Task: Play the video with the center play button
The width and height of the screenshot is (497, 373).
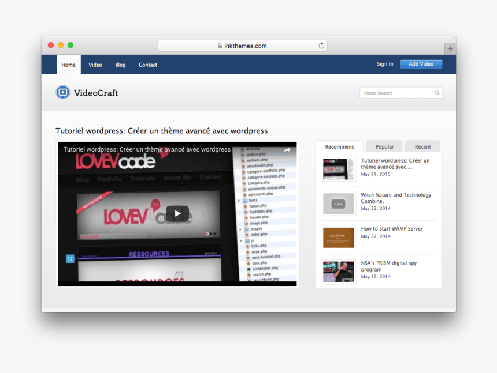Action: (x=177, y=213)
